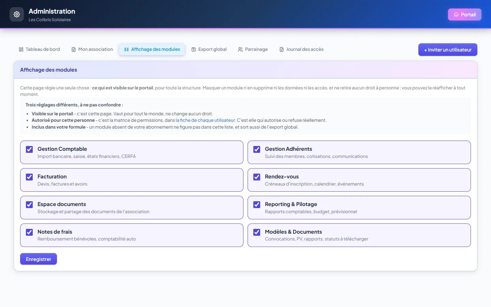Toggle the Facturation module checkbox

(x=29, y=177)
